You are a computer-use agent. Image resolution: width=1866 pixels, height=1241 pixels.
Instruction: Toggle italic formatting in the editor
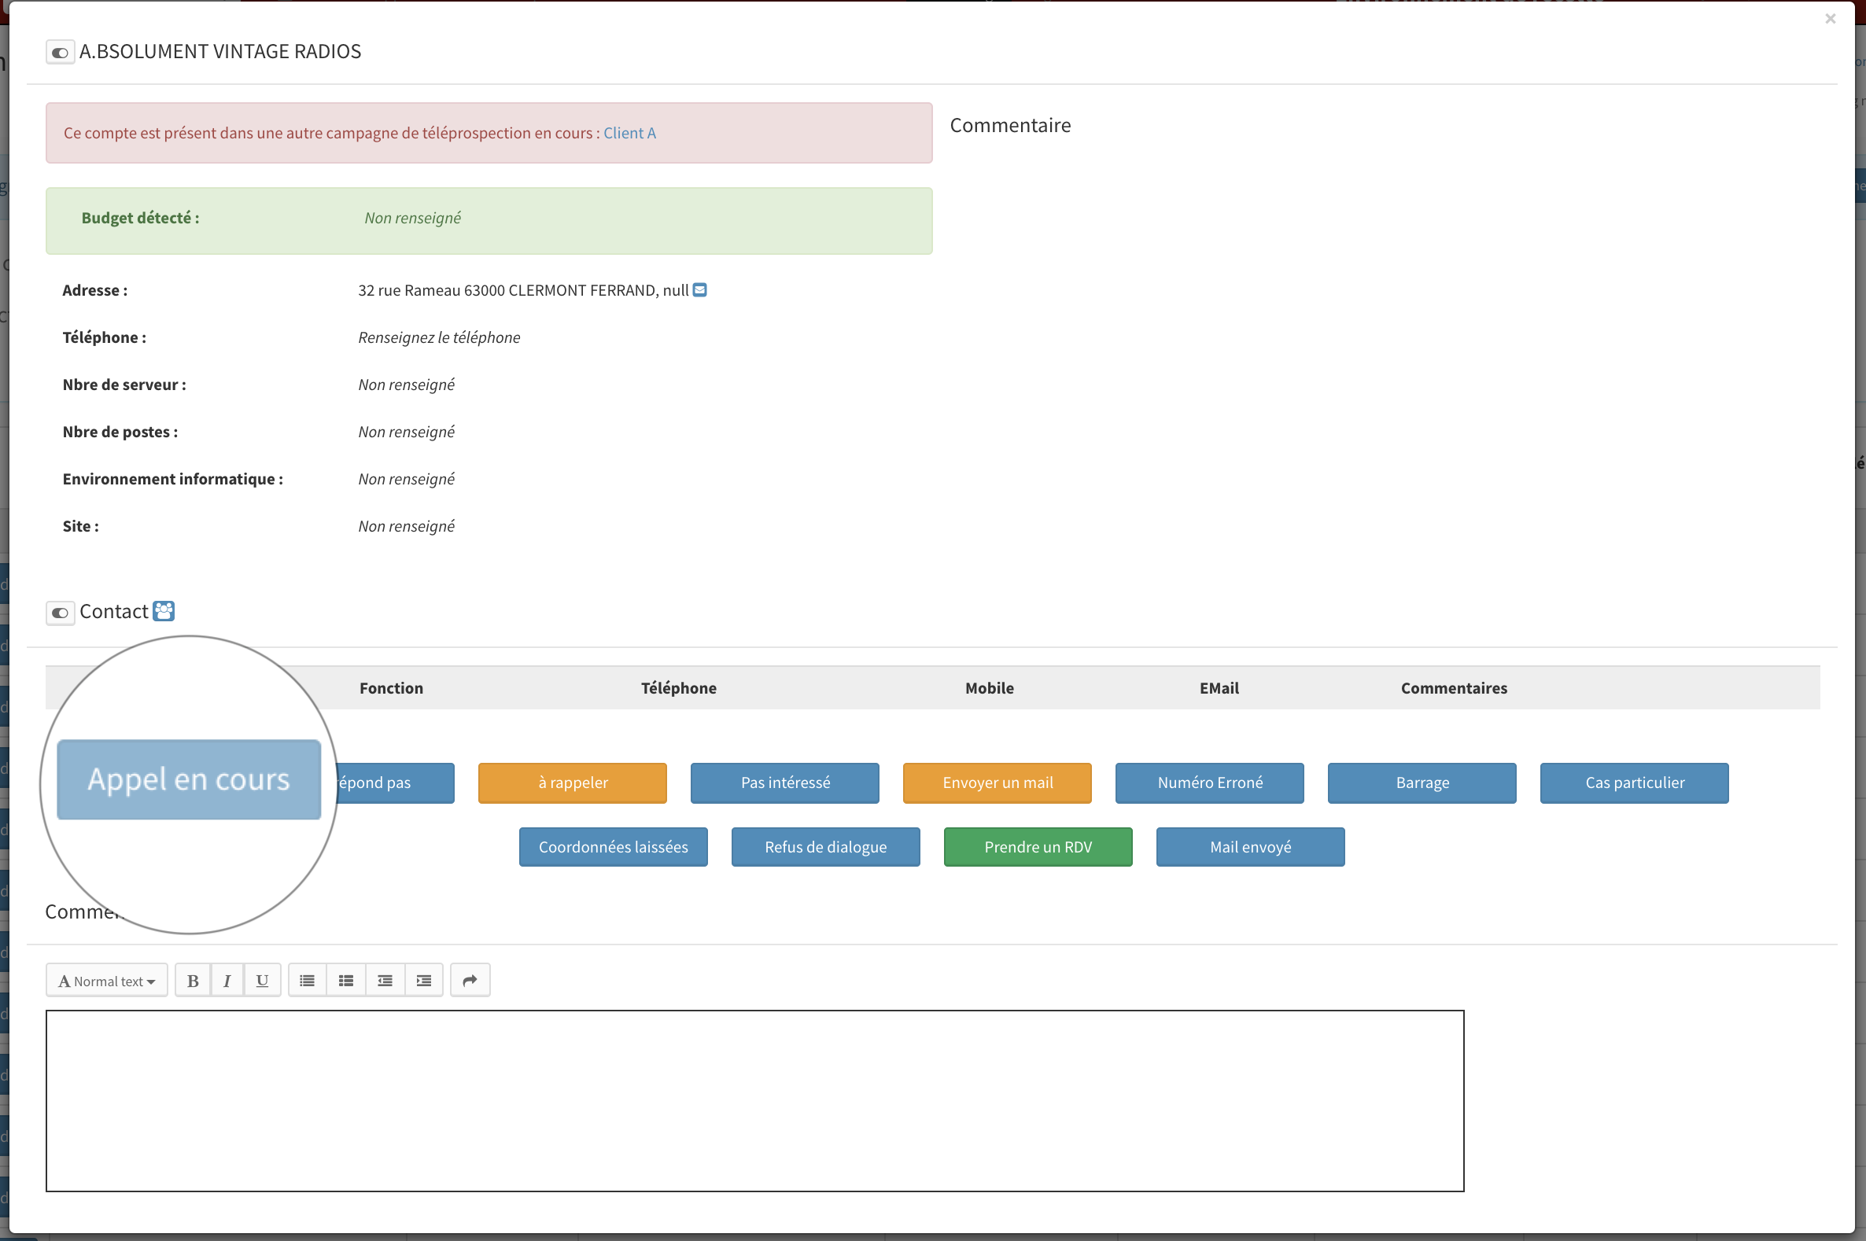pyautogui.click(x=227, y=981)
